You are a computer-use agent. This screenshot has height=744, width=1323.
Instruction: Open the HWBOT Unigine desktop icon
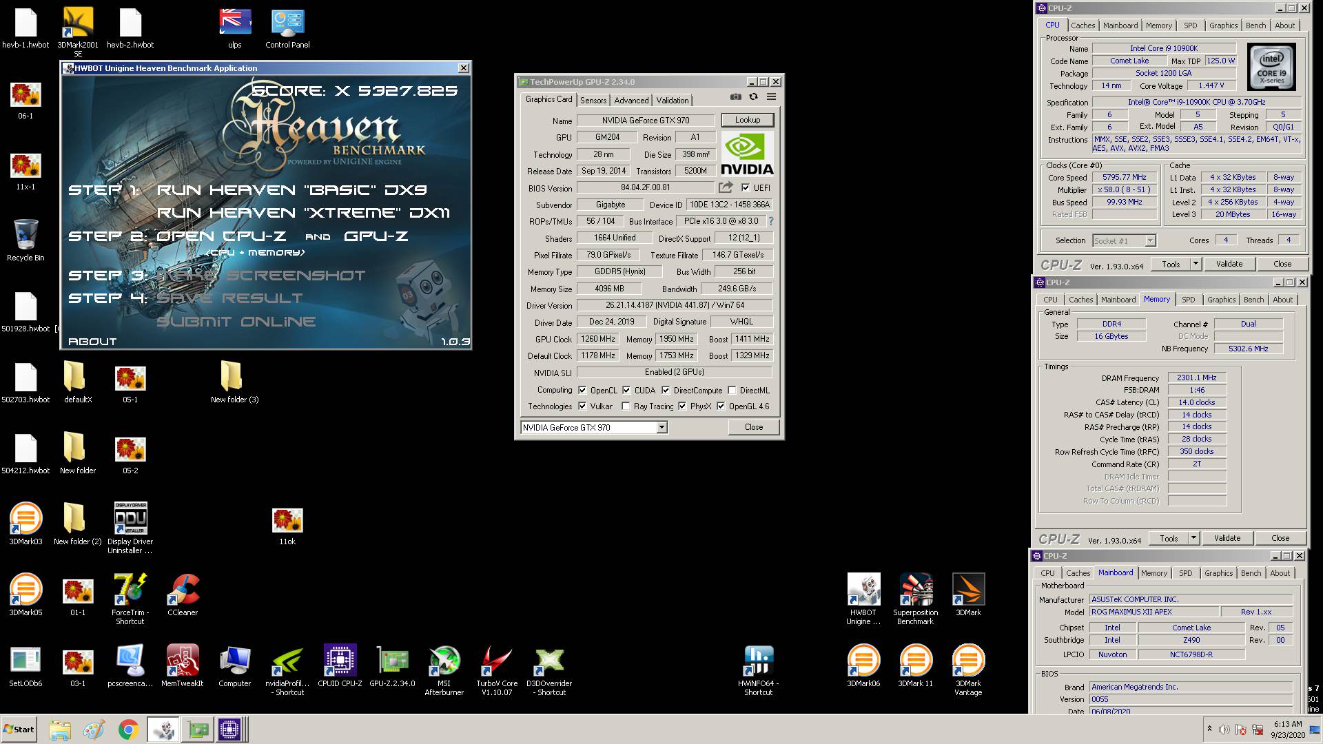point(863,599)
